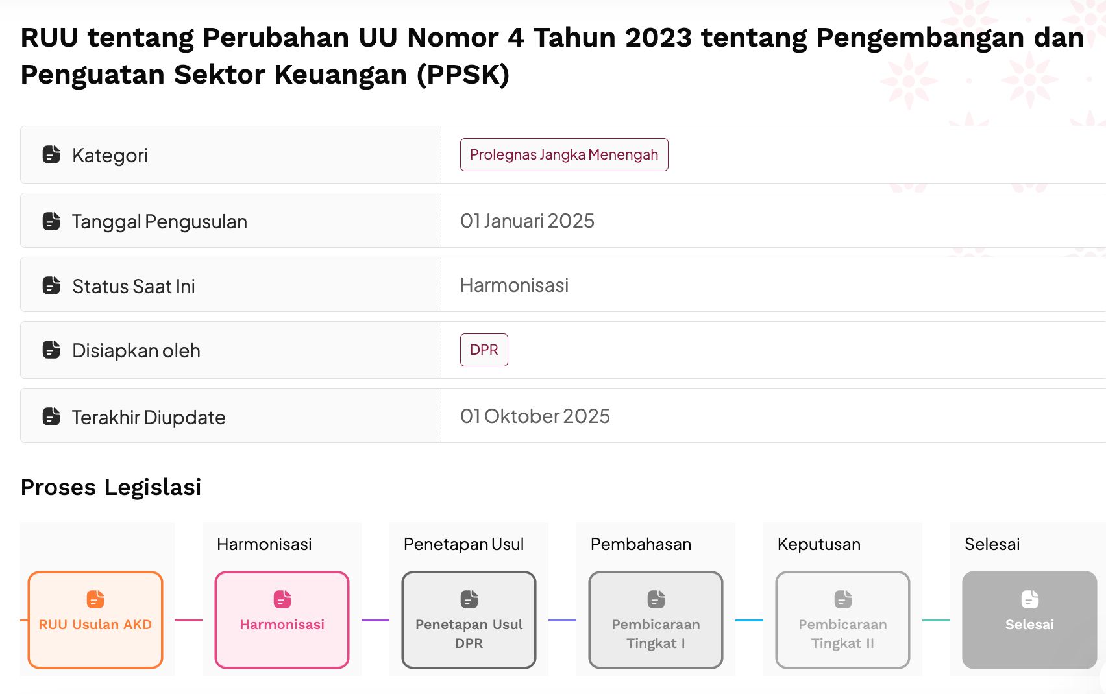1106x694 pixels.
Task: Click the icon in Penetapan Usul DPR card
Action: (469, 599)
